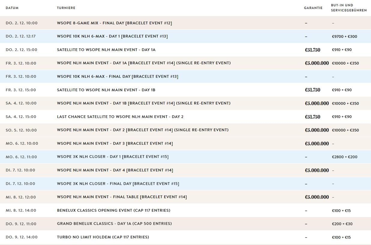Viewport: 371px width, 245px height.
Task: Open Grand Benelux Classics Day 1A
Action: (114, 224)
